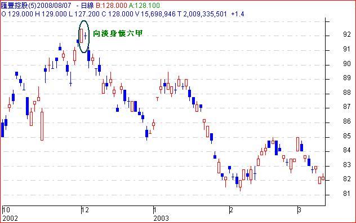This screenshot has width=356, height=223.
Task: Click the 81 price axis label
Action: (346, 194)
